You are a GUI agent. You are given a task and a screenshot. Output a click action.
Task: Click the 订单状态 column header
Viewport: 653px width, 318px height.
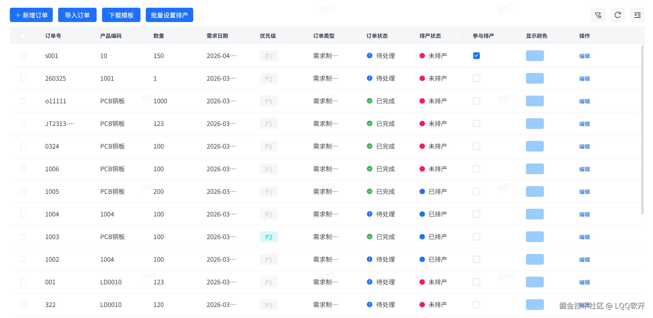tap(377, 36)
